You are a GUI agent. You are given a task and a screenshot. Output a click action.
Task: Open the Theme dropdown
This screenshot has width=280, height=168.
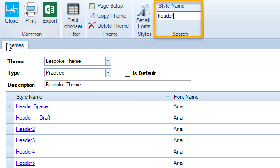[x=108, y=61]
